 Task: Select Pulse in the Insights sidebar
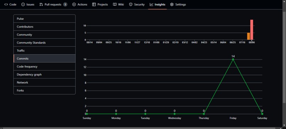44,18
